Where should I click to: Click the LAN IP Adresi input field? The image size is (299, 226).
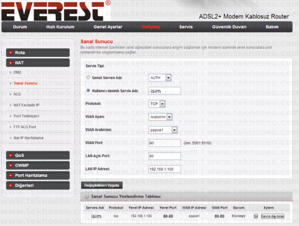point(164,169)
